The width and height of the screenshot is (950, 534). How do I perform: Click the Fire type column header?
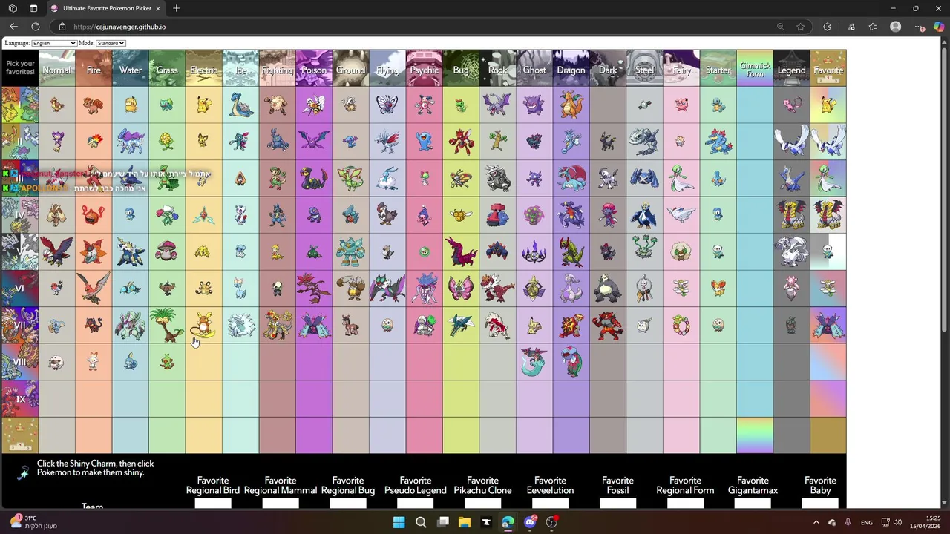coord(94,68)
